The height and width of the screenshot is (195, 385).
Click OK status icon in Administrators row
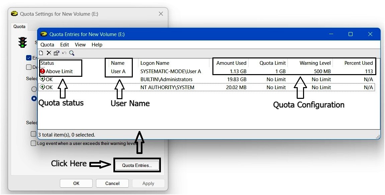coord(42,79)
